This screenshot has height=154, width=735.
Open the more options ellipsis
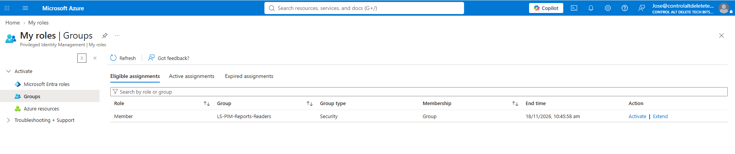(x=117, y=36)
